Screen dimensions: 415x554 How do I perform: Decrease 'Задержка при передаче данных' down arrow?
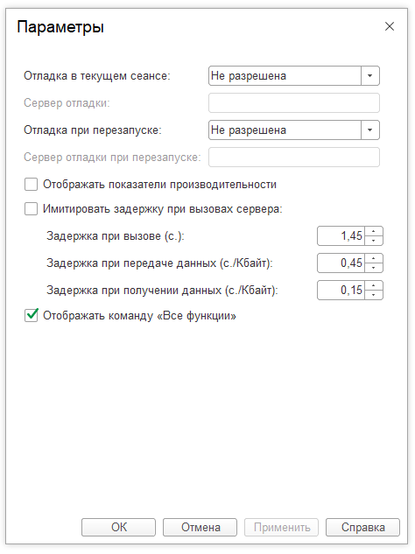374,268
